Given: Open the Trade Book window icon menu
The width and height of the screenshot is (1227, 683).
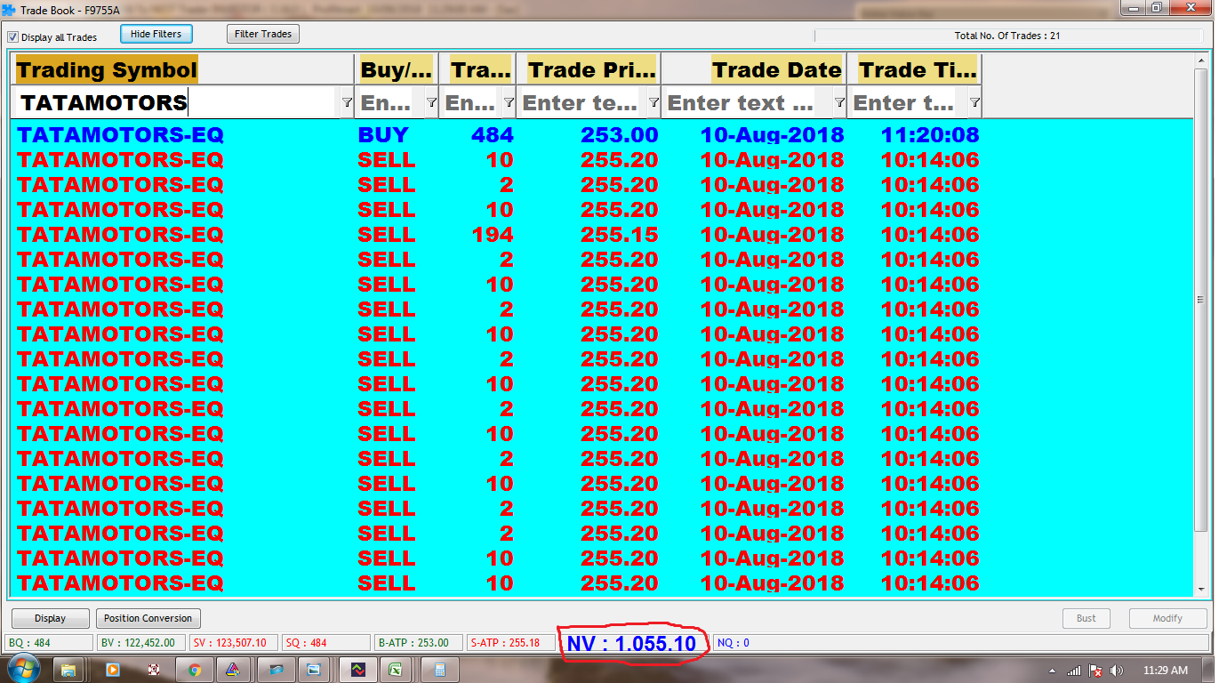Looking at the screenshot, I should (x=9, y=10).
